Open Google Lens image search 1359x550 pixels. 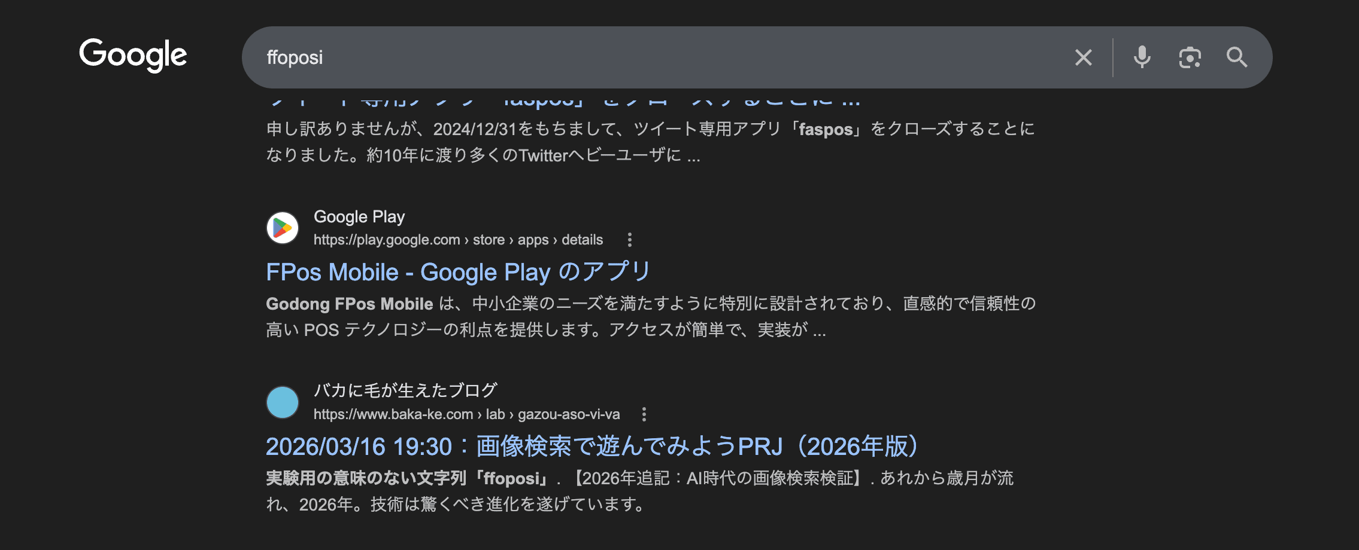1190,57
